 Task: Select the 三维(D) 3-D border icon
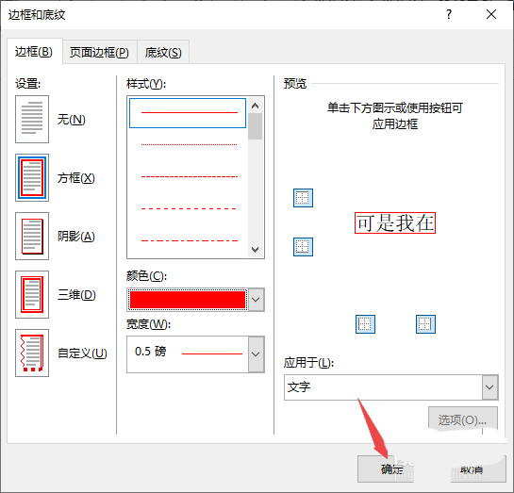(32, 294)
